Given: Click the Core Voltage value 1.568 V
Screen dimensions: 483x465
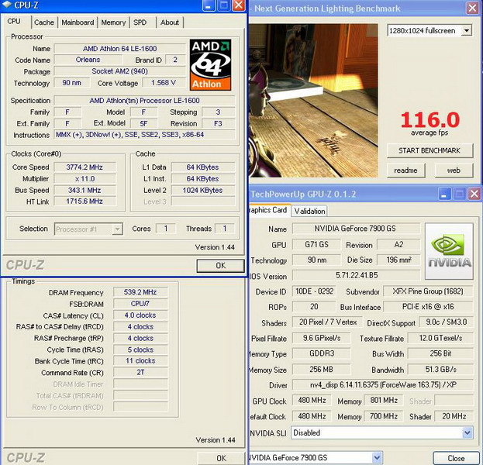Looking at the screenshot, I should pos(164,82).
